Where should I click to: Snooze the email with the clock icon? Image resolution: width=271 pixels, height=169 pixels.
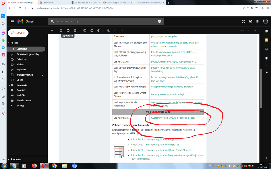(92, 31)
